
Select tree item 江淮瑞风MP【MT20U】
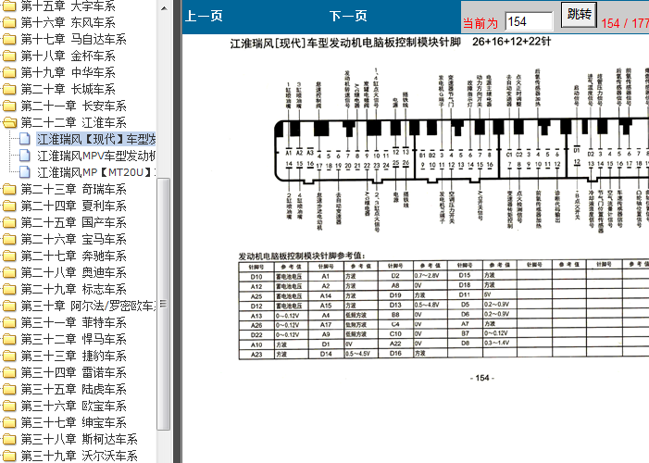point(96,172)
